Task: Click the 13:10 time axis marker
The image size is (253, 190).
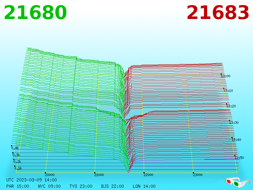Action: pyautogui.click(x=228, y=91)
